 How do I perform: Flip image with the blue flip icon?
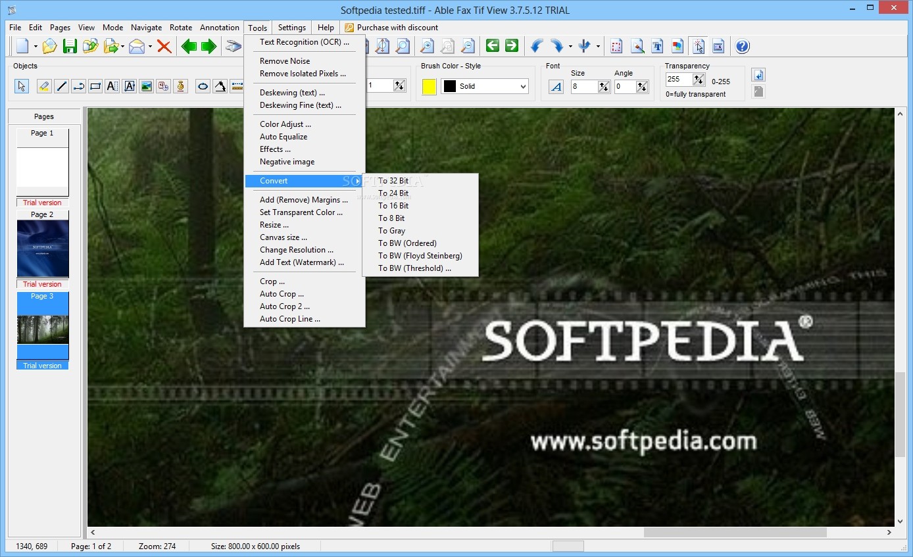[584, 46]
